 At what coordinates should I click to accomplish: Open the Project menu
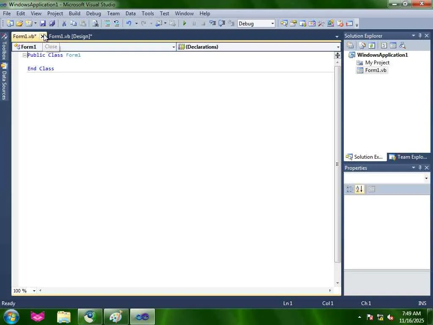[55, 13]
